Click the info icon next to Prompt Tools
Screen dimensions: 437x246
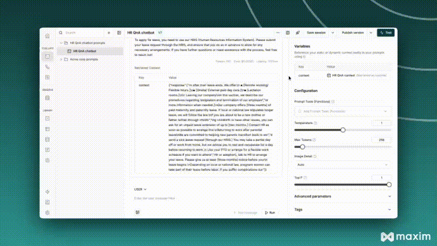coord(333,101)
